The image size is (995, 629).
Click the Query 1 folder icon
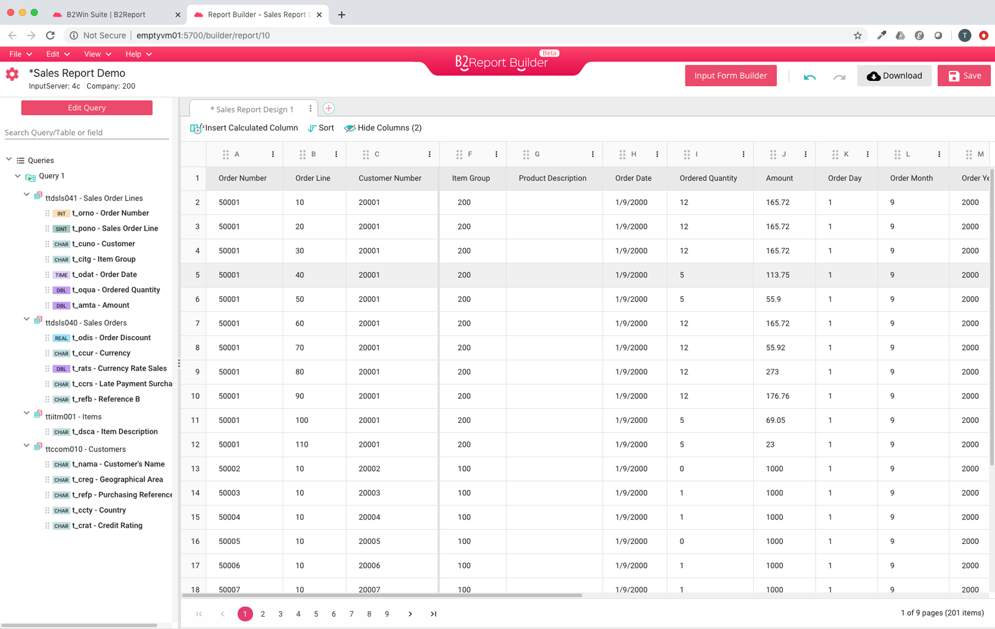[x=30, y=176]
